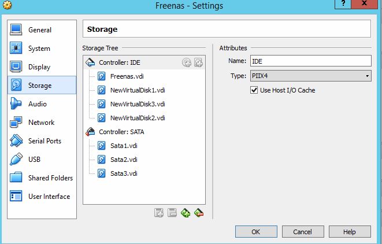This screenshot has height=244, width=382.
Task: Click the Help button
Action: click(350, 231)
